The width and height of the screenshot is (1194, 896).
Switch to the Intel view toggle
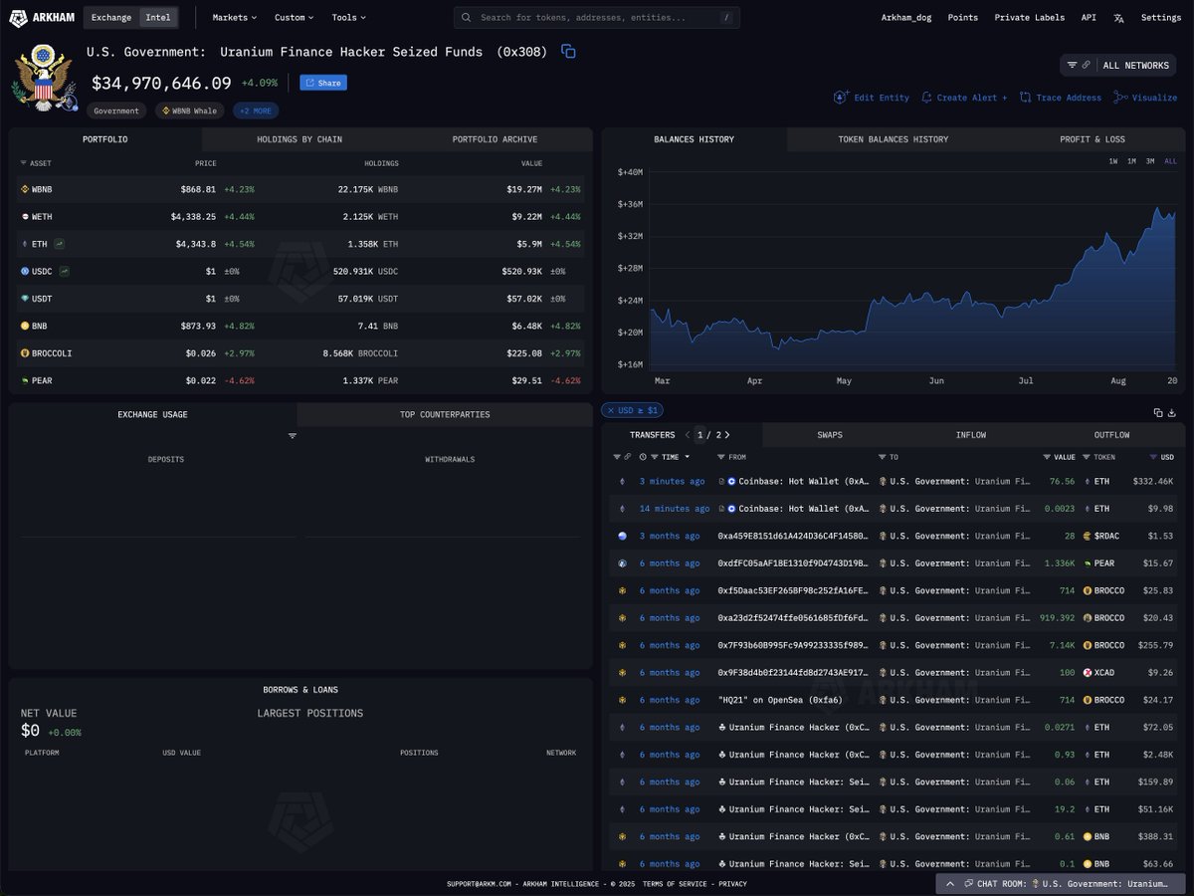[157, 18]
